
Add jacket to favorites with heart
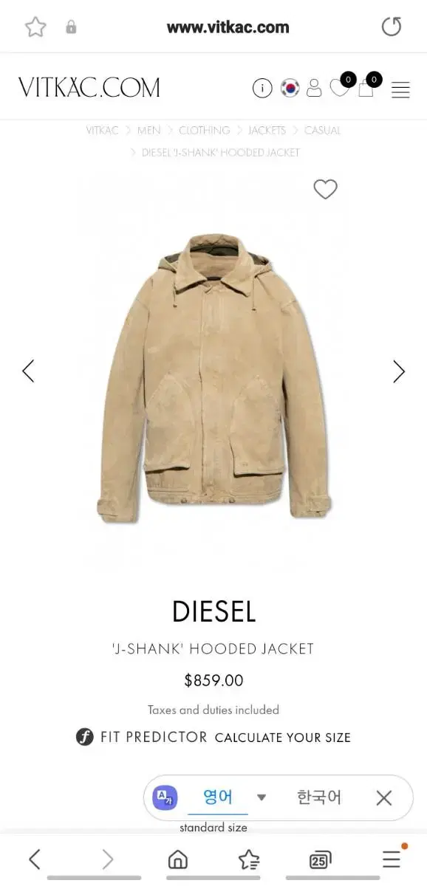pos(325,190)
